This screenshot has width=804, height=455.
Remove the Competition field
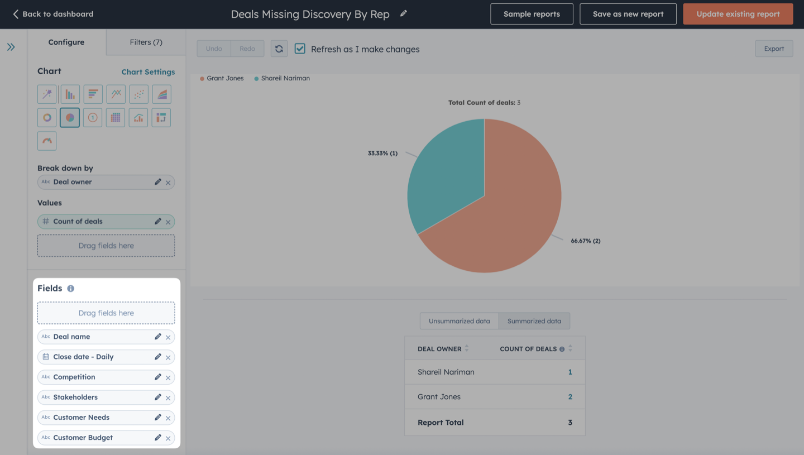[168, 377]
